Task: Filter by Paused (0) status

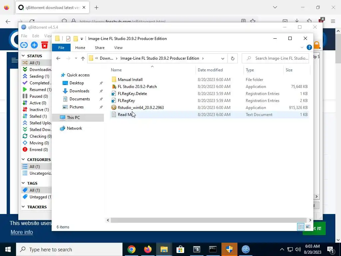Action: point(35,96)
